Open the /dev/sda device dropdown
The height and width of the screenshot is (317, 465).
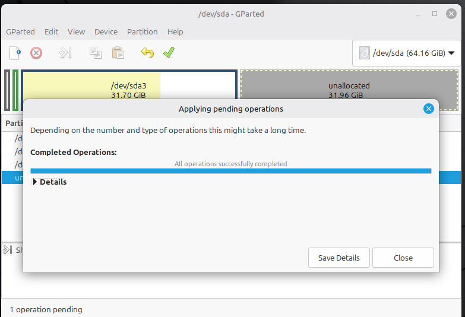(x=407, y=53)
